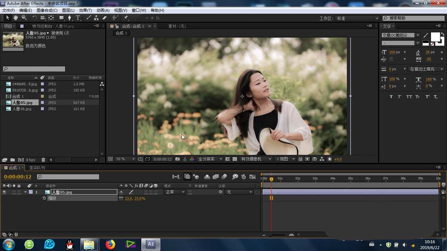The width and height of the screenshot is (447, 251).
Task: Hide the 人像05.jpg layer with eye toggle
Action: [4, 192]
